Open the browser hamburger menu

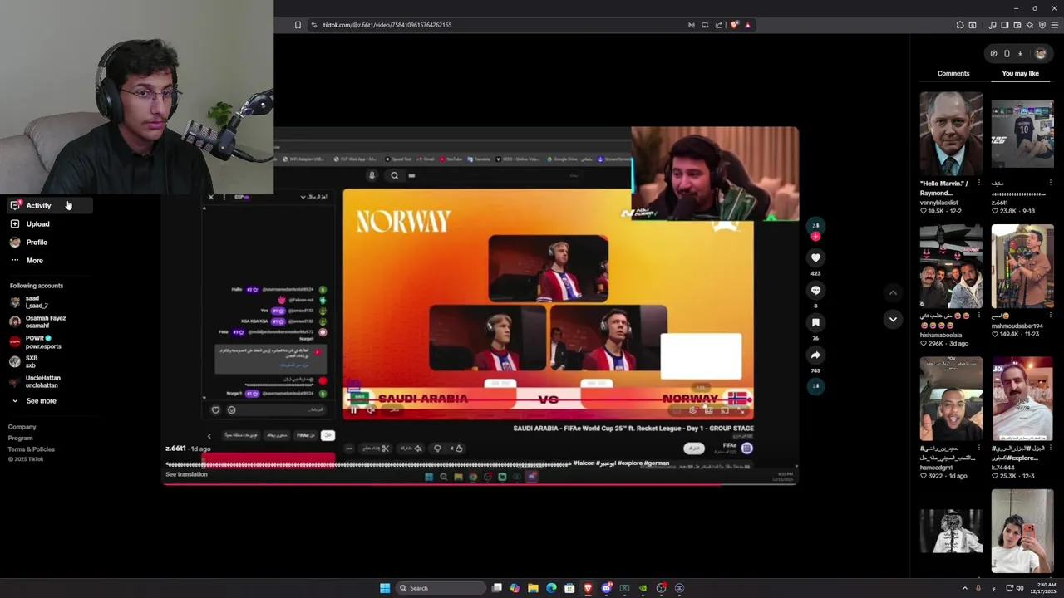(1055, 25)
